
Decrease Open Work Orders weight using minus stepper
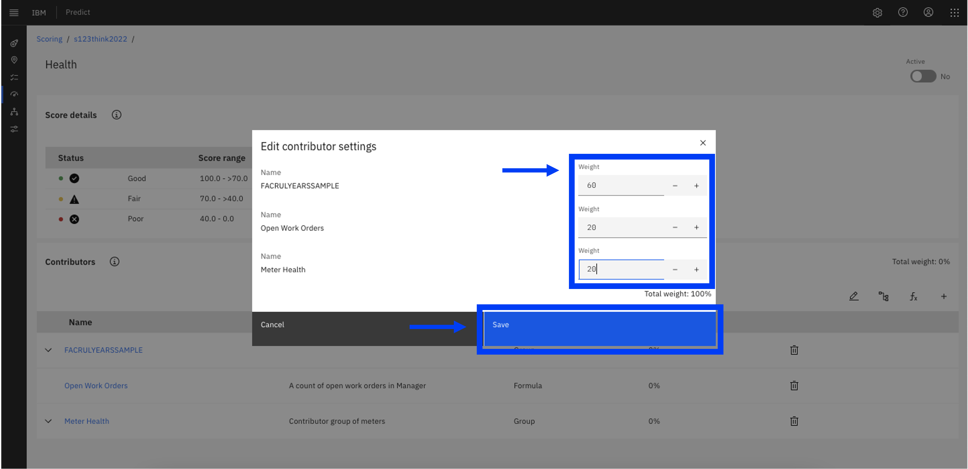click(x=675, y=227)
